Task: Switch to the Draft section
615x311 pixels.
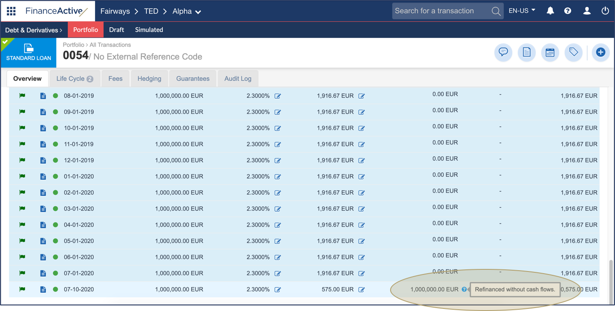Action: [x=116, y=30]
